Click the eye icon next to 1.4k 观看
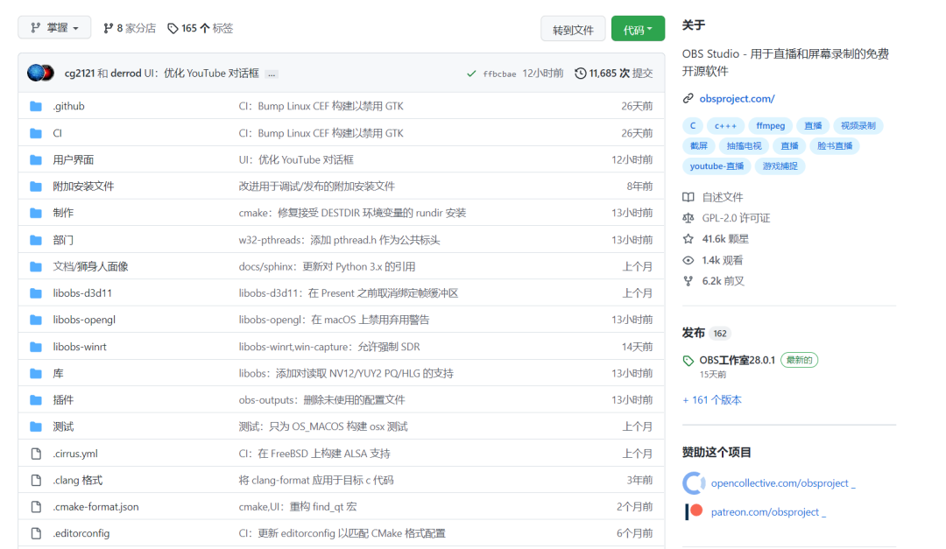Screen dimensions: 946x549 688,260
